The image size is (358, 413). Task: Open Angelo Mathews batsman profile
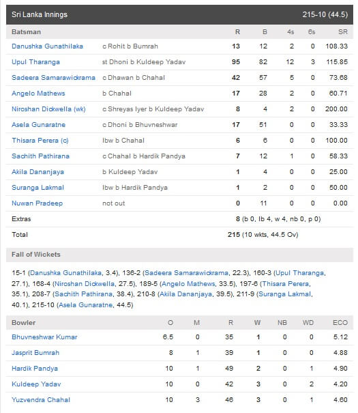[38, 94]
